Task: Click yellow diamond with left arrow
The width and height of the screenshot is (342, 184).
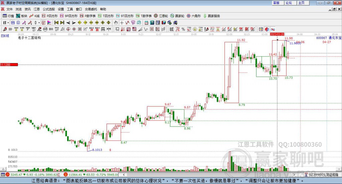Action: 79,23
